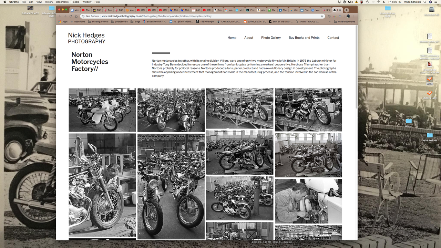The width and height of the screenshot is (441, 248).
Task: Bookmark this page with the star icon
Action: [322, 16]
